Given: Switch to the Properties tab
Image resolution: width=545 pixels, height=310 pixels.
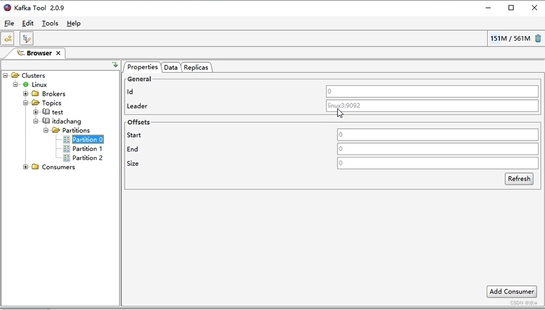Looking at the screenshot, I should point(143,67).
